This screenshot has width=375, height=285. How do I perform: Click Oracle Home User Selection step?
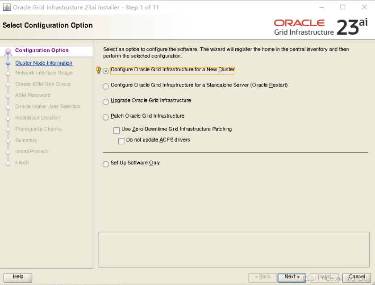coord(48,106)
